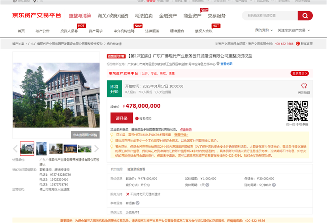Screen dimensions: 327x223
Task: Click the 佛山市南海区人民法院 text
Action: [54, 189]
